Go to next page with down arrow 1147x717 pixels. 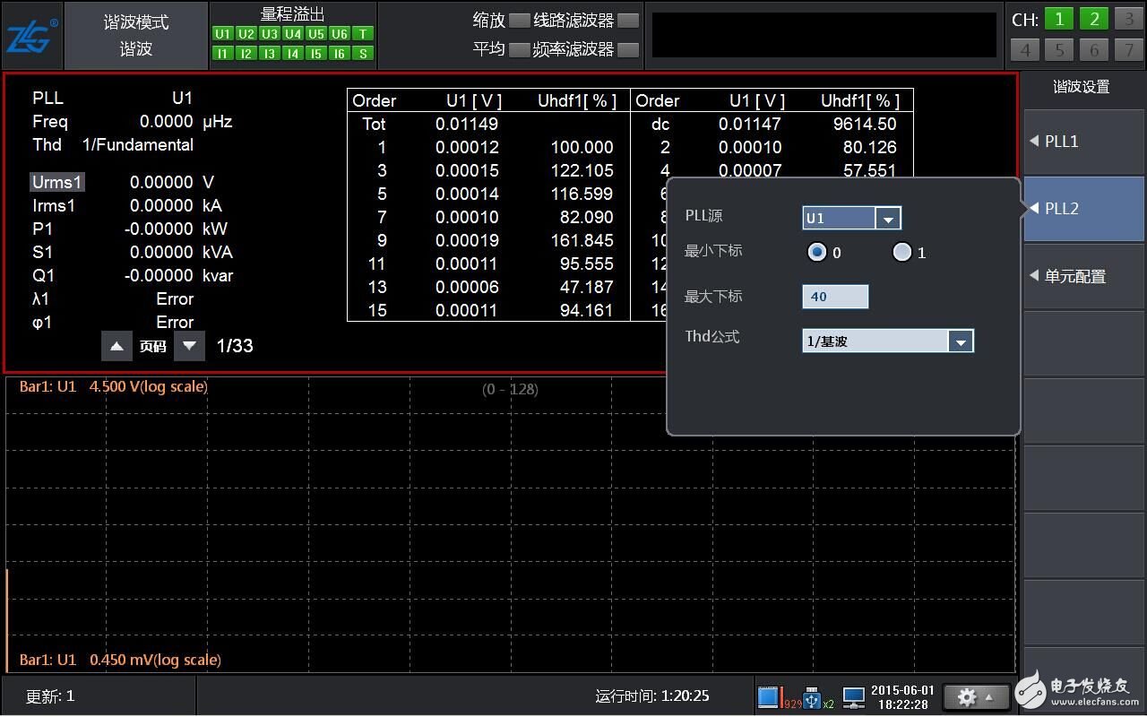click(189, 346)
